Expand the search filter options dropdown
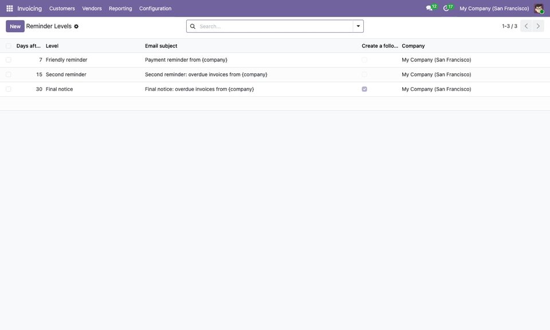The height and width of the screenshot is (330, 550). click(358, 26)
